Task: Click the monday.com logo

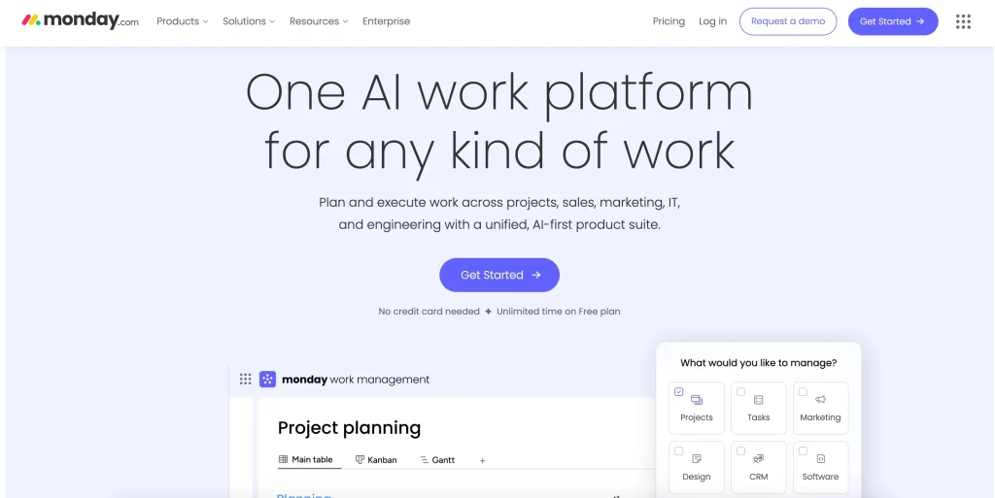Action: pos(80,20)
